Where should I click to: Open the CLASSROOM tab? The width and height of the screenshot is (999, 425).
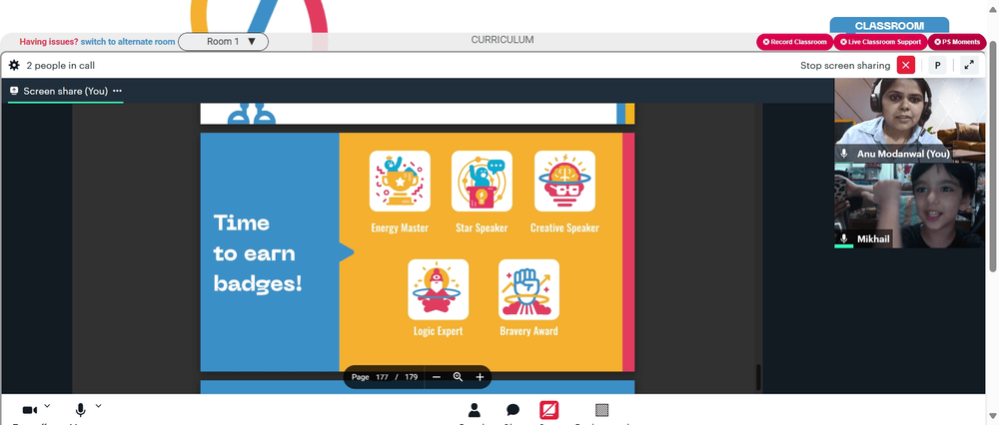(x=889, y=26)
